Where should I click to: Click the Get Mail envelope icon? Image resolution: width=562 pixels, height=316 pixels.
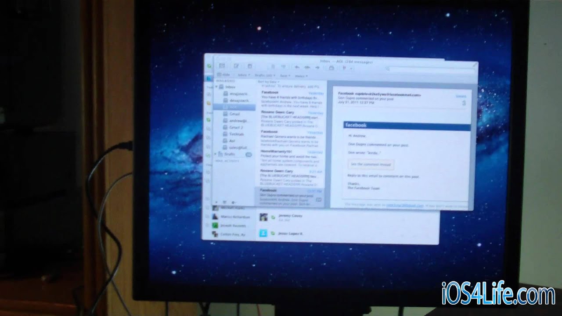click(222, 66)
